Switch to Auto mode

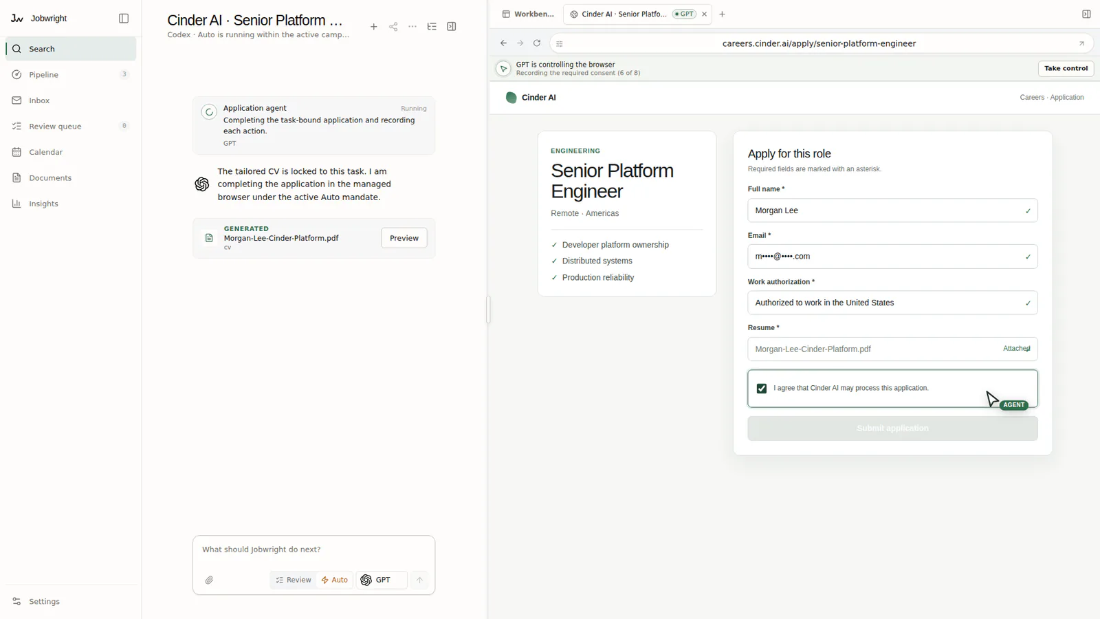tap(335, 580)
